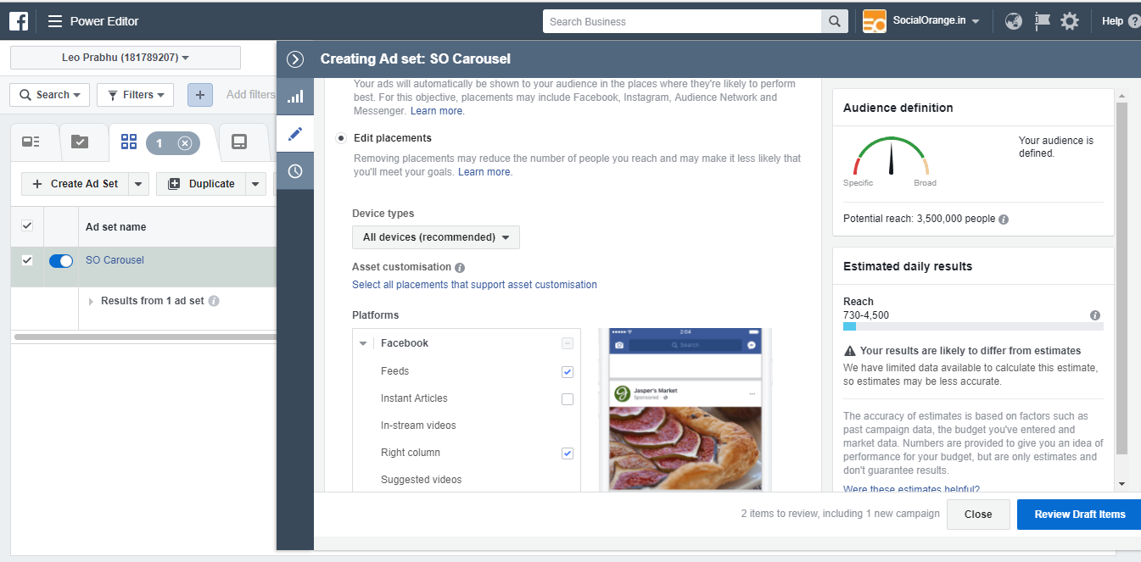Open the All devices (recommended) dropdown
The height and width of the screenshot is (562, 1141).
click(x=435, y=237)
